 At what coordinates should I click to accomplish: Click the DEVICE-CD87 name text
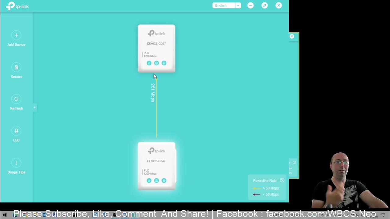click(x=156, y=43)
